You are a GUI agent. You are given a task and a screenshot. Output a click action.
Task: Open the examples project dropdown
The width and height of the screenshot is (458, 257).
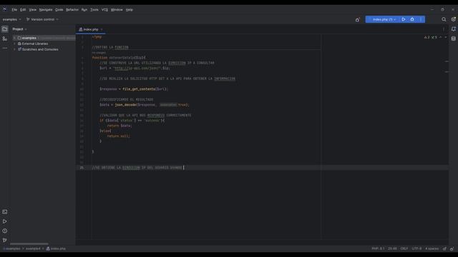tap(11, 19)
